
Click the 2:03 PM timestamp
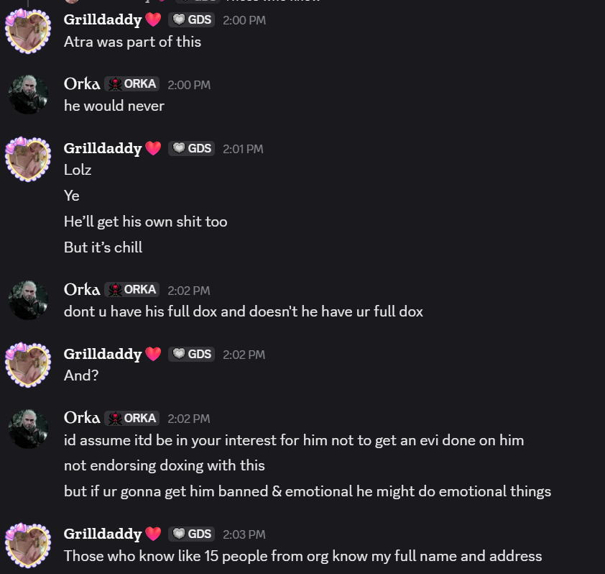(x=244, y=534)
